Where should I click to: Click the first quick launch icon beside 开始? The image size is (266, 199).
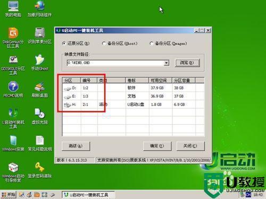[22, 195]
